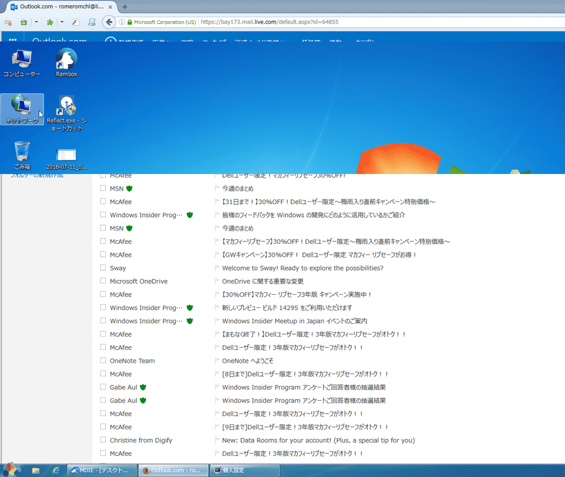Open 皆様のフィードバックを Windows email subject
Viewport: 565px width, 477px height.
(x=314, y=215)
